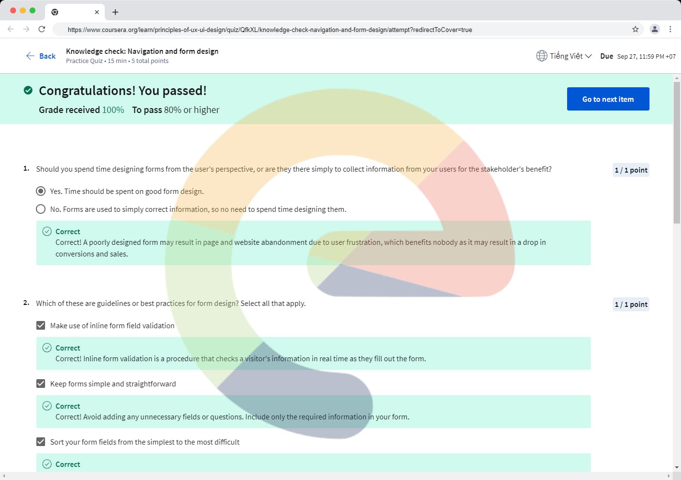Click the scrollbar down arrow
This screenshot has width=681, height=480.
(677, 467)
